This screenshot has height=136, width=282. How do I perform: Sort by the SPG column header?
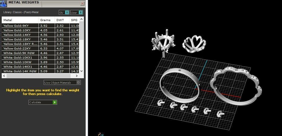[x=74, y=20]
